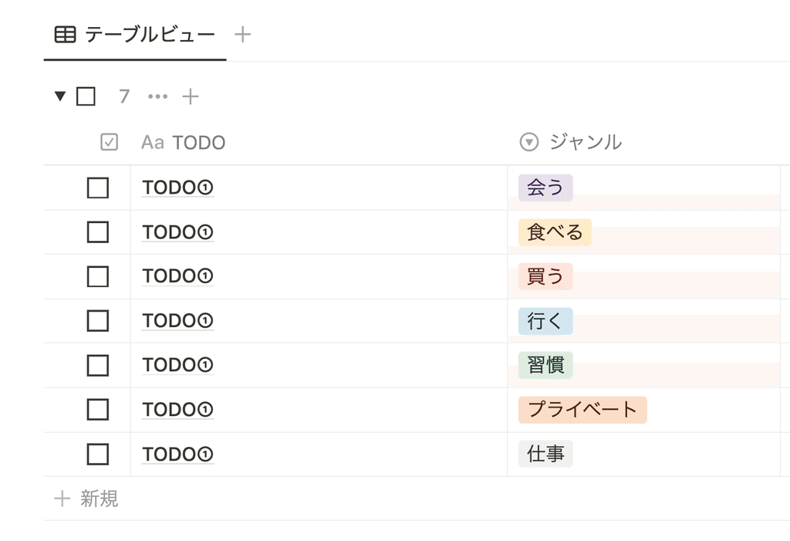This screenshot has width=790, height=541.
Task: Click the select-type icon beside ジャンル
Action: point(528,142)
